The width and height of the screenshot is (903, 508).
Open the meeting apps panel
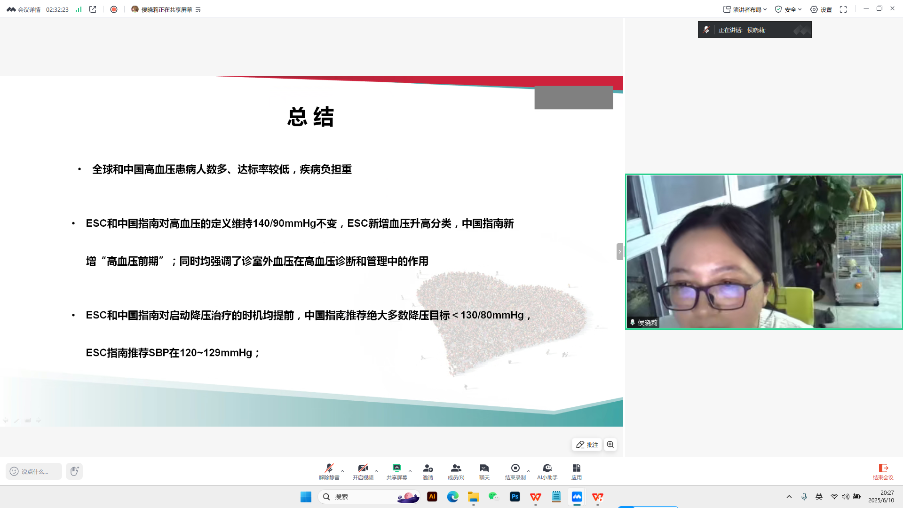[576, 470]
